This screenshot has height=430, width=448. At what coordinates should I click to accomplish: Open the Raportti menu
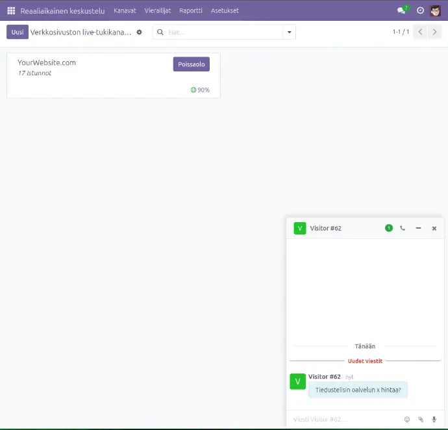(x=191, y=10)
